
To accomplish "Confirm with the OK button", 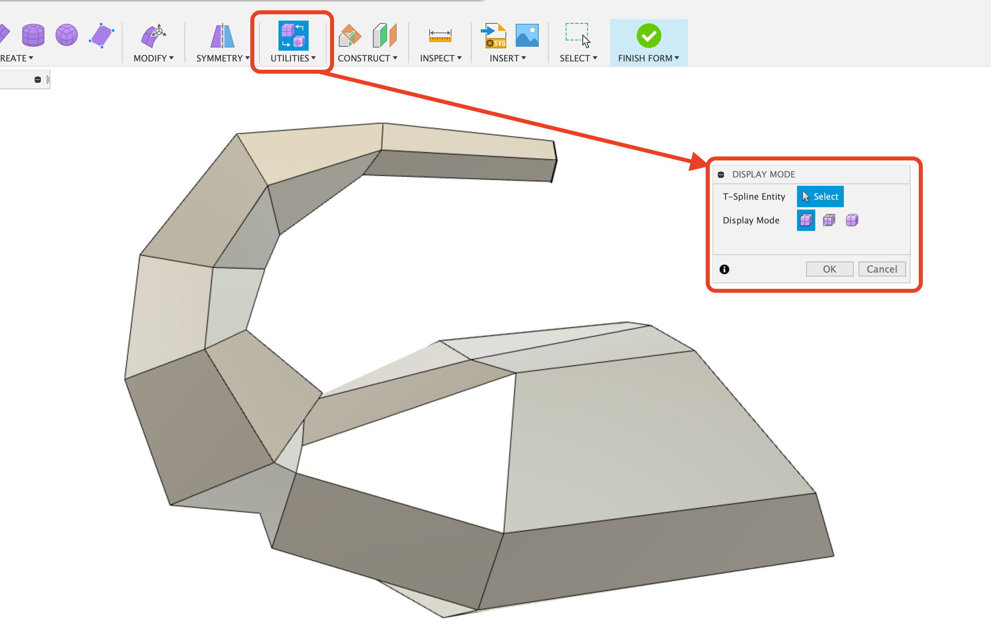I will [830, 269].
